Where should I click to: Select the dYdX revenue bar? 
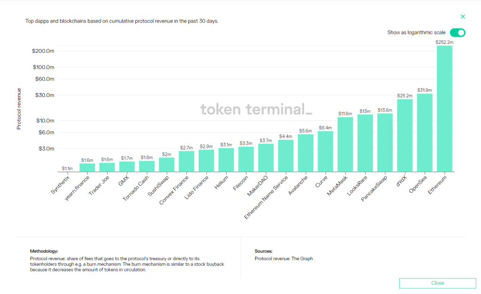pyautogui.click(x=404, y=135)
